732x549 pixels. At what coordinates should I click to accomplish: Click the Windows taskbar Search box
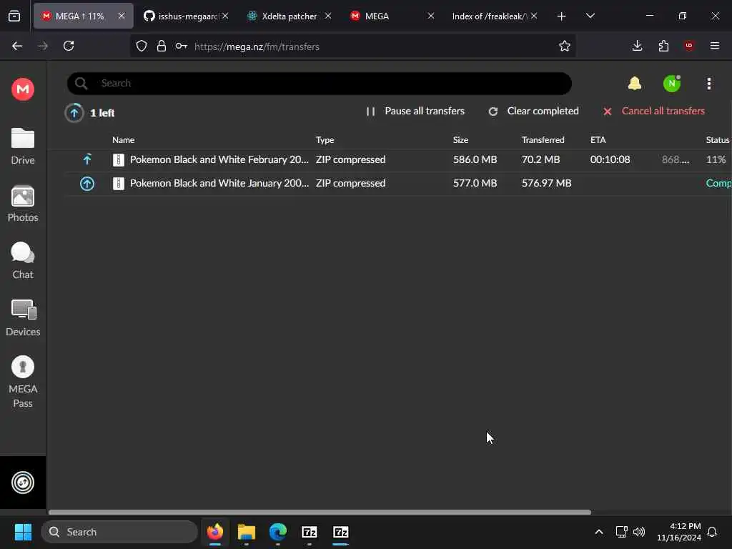pyautogui.click(x=119, y=532)
